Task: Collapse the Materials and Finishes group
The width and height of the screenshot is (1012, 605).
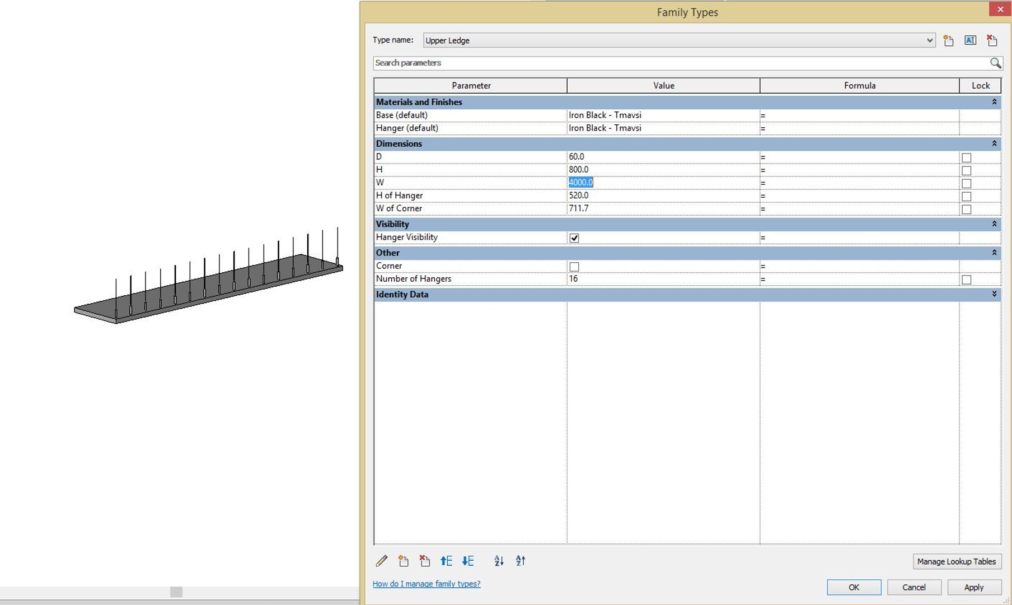Action: (x=994, y=102)
